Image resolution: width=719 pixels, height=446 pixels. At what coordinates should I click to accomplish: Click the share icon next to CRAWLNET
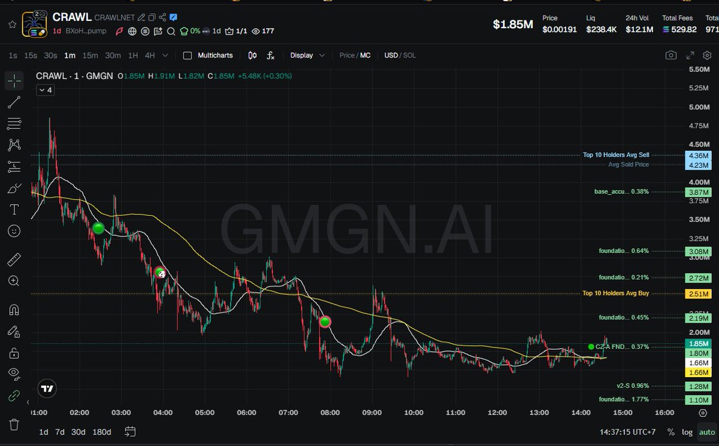pyautogui.click(x=162, y=17)
